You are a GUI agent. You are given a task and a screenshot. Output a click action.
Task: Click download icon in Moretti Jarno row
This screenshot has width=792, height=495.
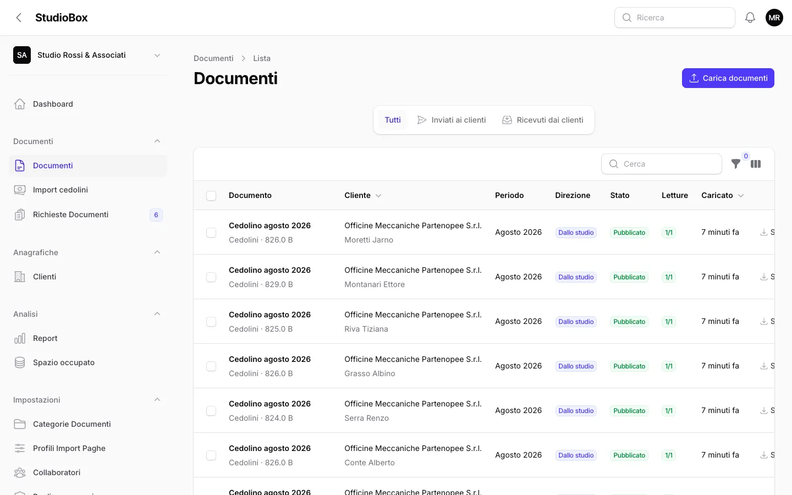[x=764, y=232]
